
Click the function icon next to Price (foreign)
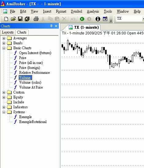16,68
